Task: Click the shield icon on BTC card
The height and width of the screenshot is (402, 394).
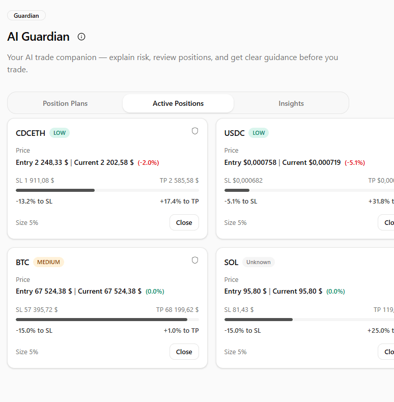Action: coord(195,260)
